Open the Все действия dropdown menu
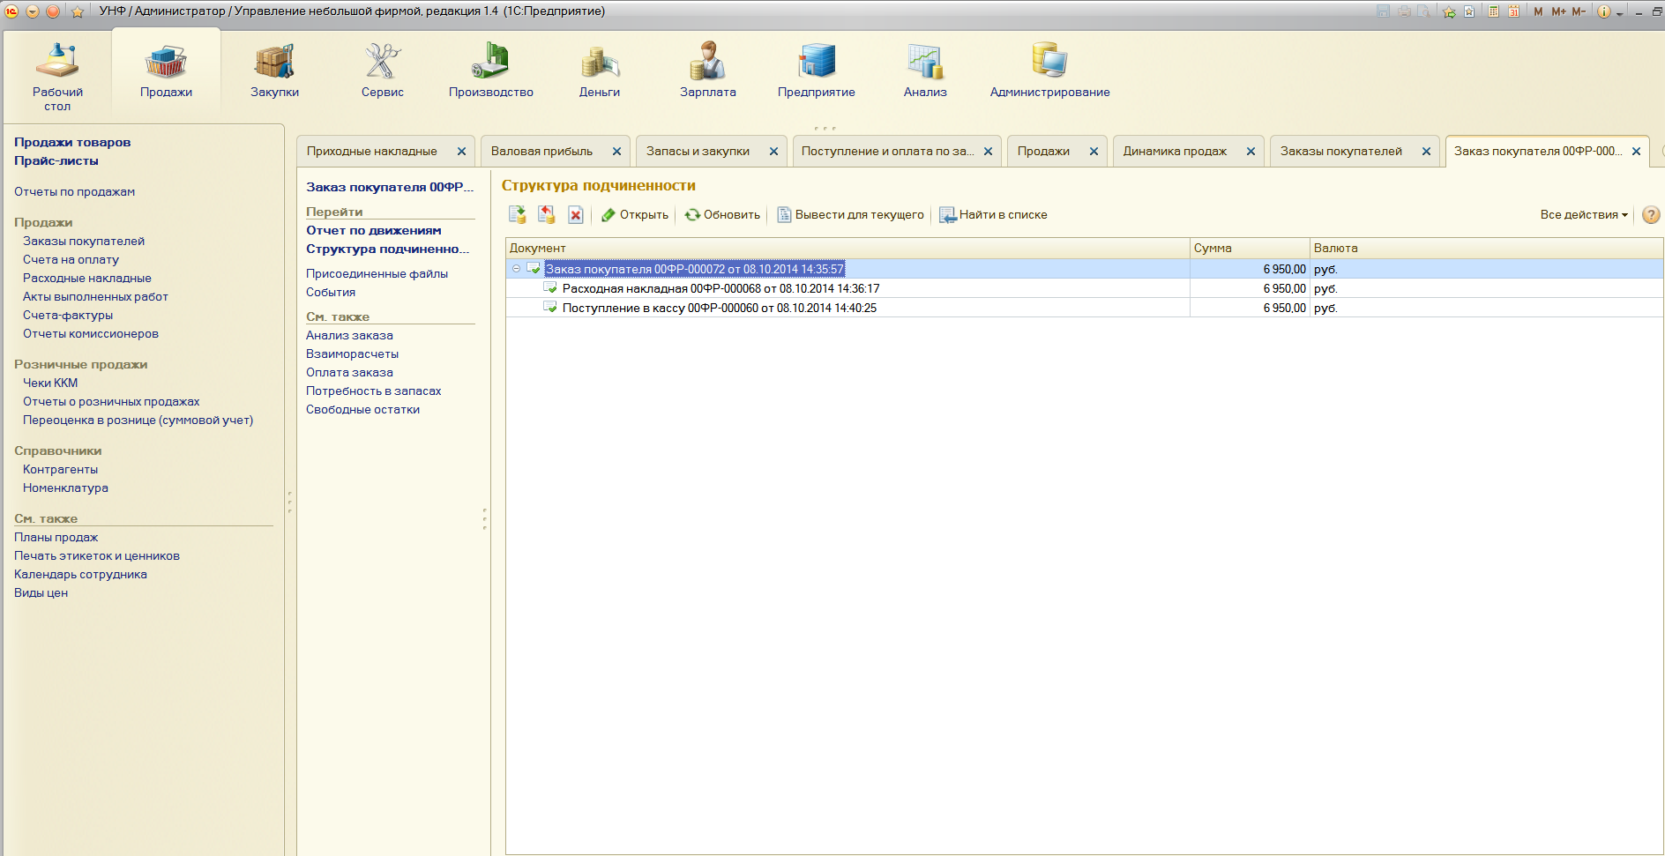This screenshot has width=1665, height=856. click(x=1584, y=215)
